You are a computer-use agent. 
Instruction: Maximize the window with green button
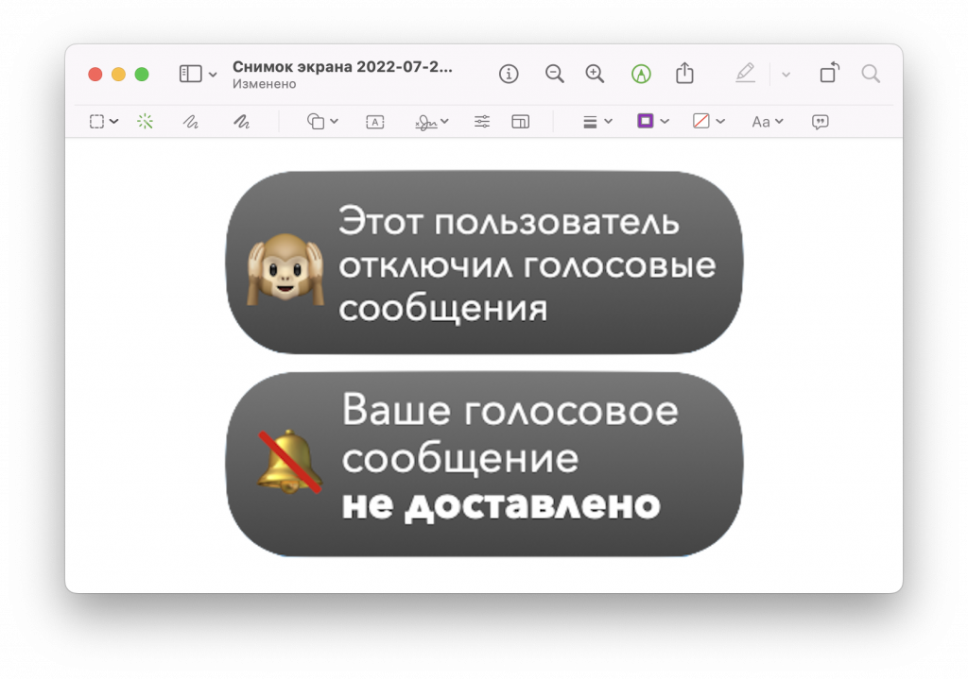[142, 75]
